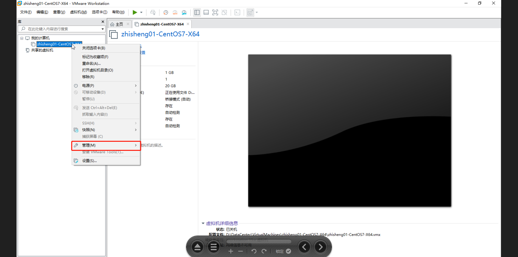Open the power options dropdown arrow beside play
518x257 pixels.
[x=141, y=12]
